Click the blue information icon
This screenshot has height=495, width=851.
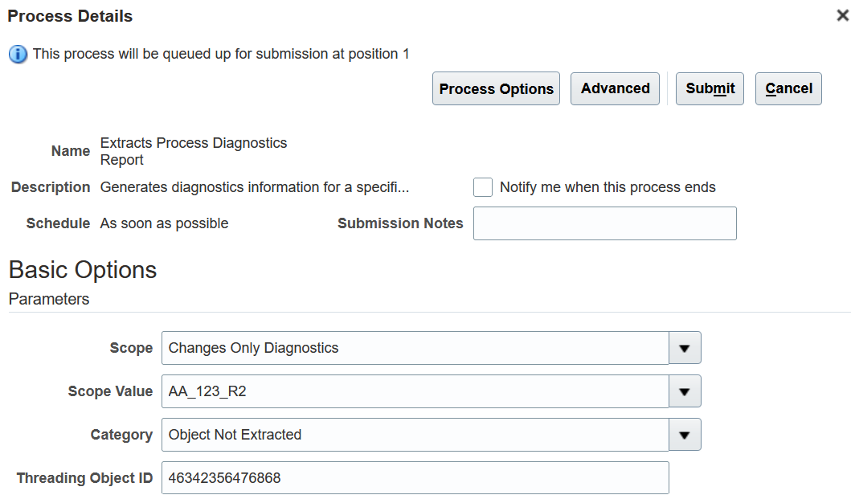click(18, 55)
